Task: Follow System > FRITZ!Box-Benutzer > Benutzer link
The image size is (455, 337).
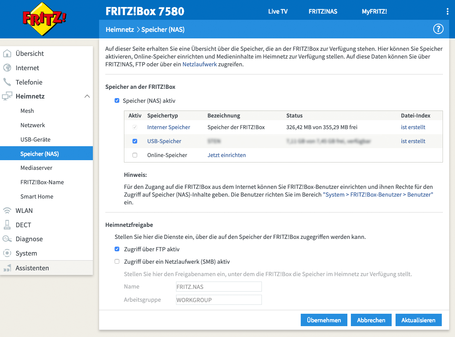Action: (x=378, y=195)
